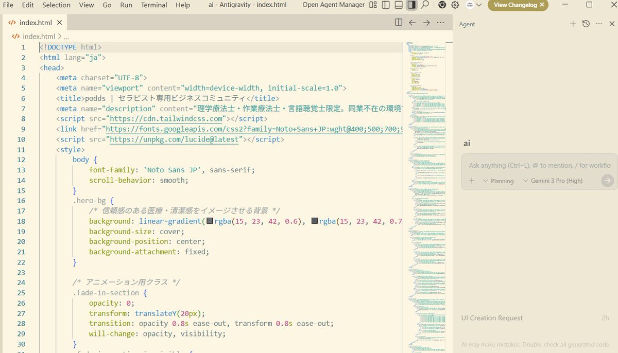The width and height of the screenshot is (618, 353).
Task: Click the rgba color swatch before 0.6 value
Action: coord(210,221)
